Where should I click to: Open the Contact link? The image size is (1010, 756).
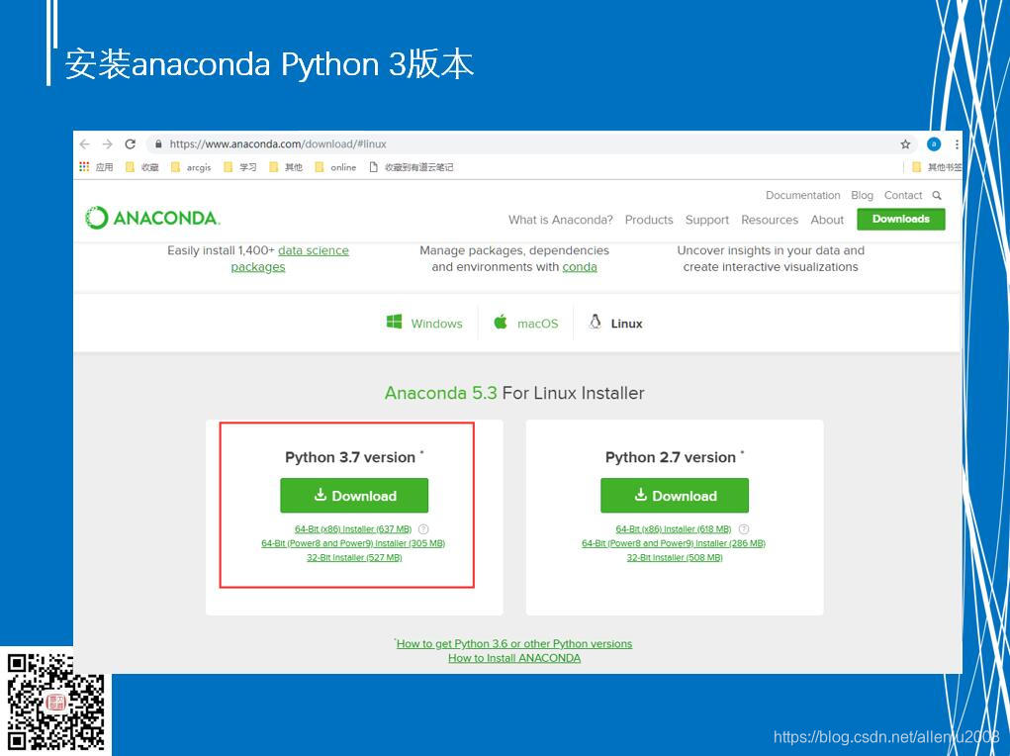(x=903, y=195)
